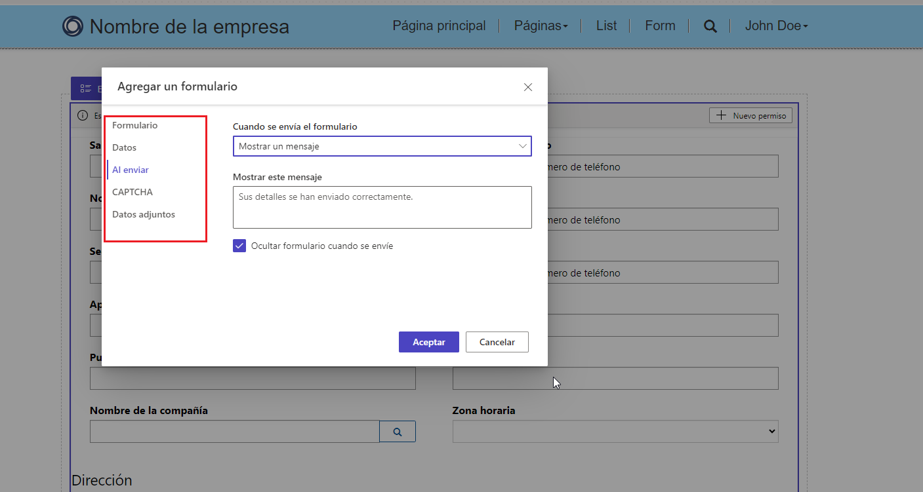Image resolution: width=923 pixels, height=492 pixels.
Task: Switch to the Datos tab
Action: point(125,147)
